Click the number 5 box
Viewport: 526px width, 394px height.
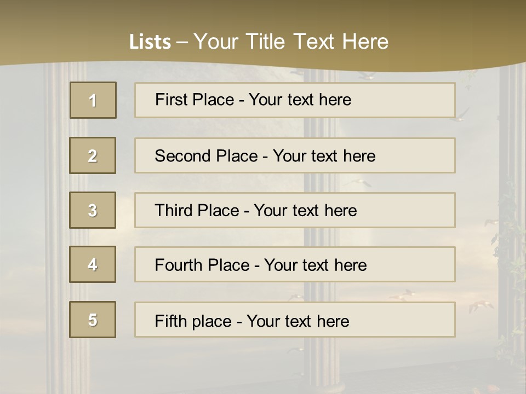click(93, 320)
